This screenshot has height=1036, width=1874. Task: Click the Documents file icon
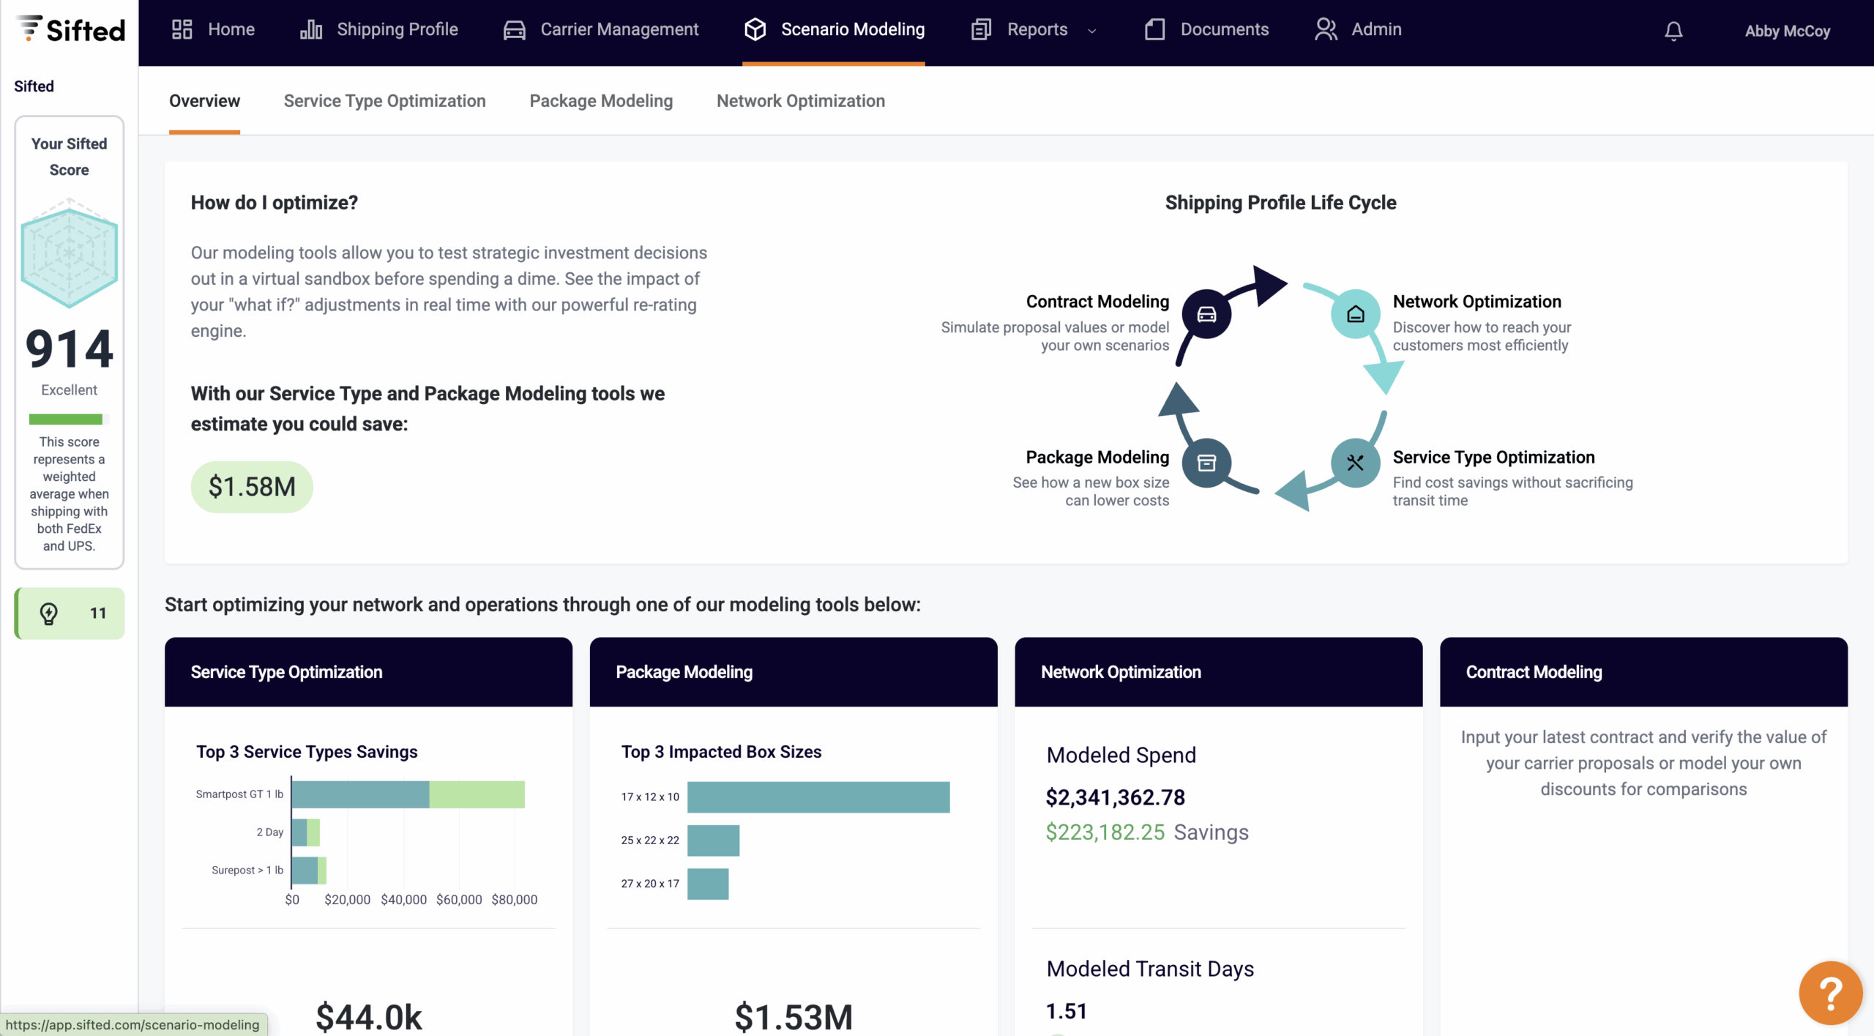coord(1154,29)
